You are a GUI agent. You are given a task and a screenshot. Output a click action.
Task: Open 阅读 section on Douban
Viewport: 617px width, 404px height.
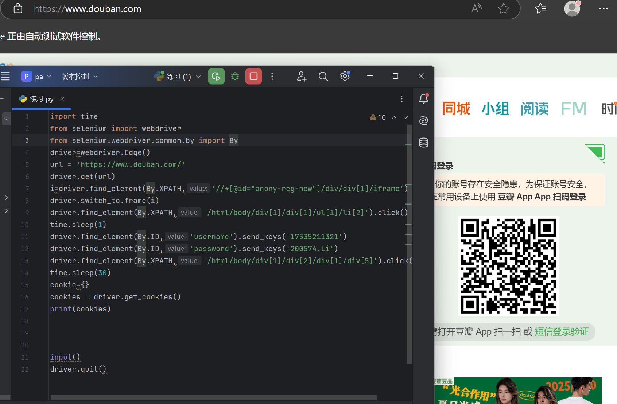[535, 109]
